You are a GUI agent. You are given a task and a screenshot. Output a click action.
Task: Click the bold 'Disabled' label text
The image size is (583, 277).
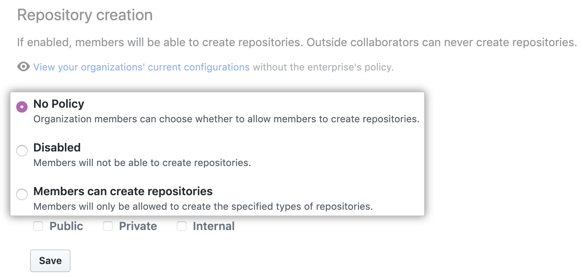(57, 147)
